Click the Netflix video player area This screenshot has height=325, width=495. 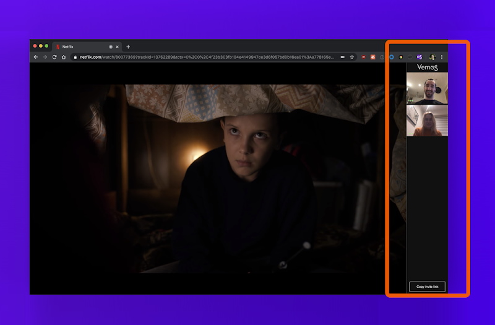pos(218,178)
